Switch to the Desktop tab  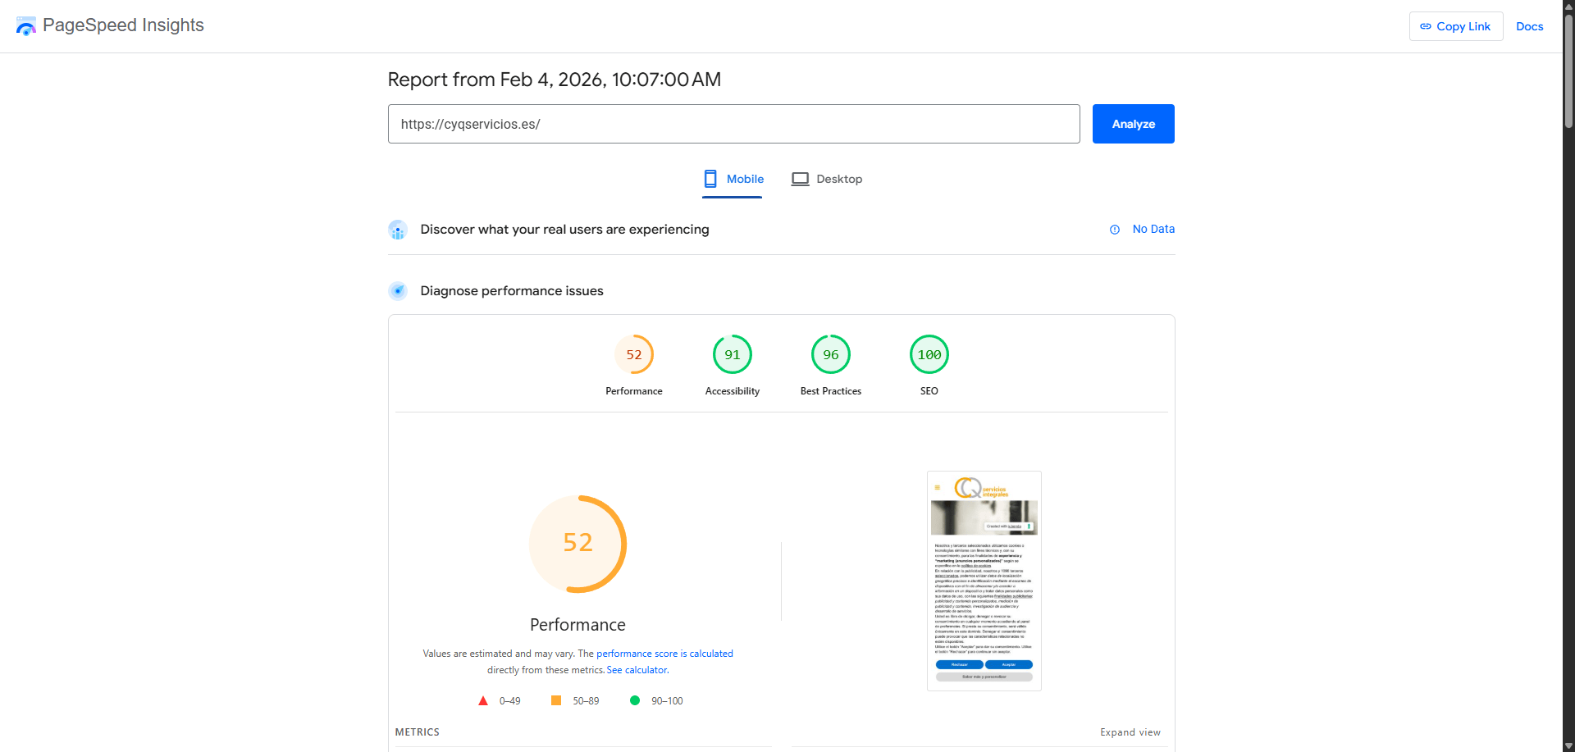tap(827, 179)
